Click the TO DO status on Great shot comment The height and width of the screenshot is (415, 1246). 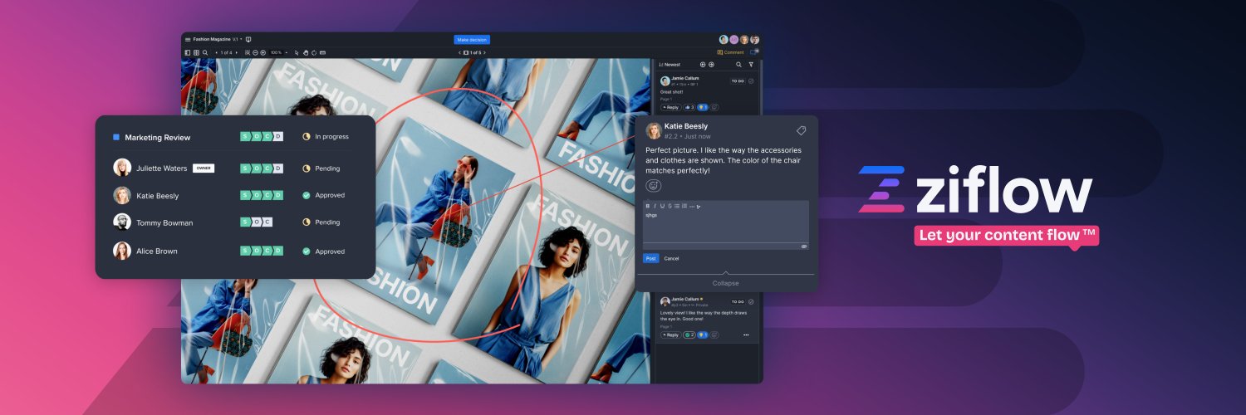(738, 81)
